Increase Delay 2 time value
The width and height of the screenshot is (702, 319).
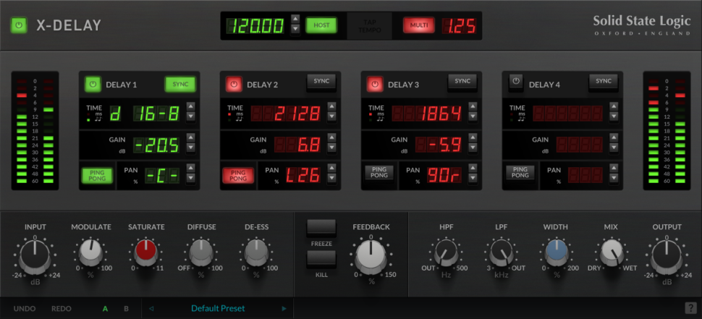click(x=331, y=106)
